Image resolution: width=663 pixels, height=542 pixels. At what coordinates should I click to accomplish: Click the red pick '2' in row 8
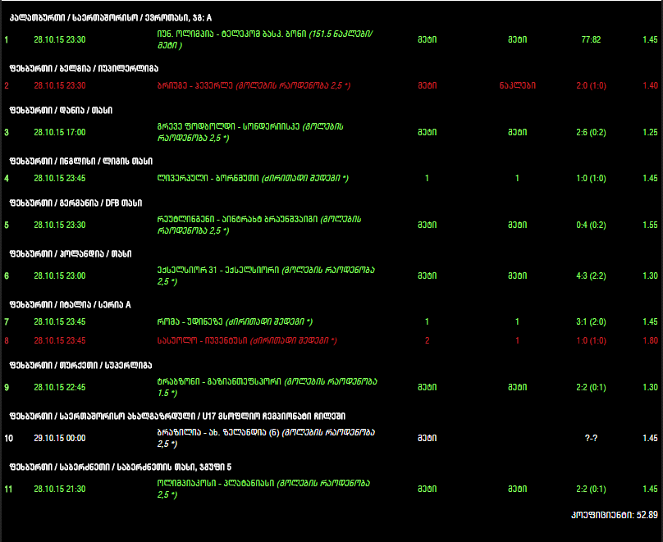[x=427, y=340]
